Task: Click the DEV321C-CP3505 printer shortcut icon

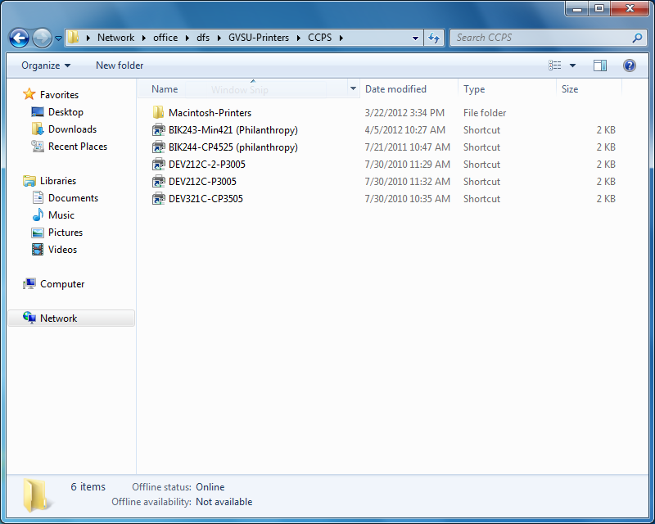Action: 158,198
